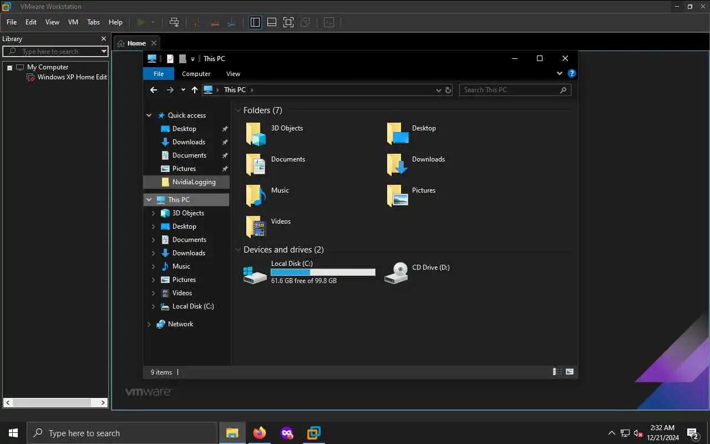
Task: Click the Explorer Back arrow
Action: [x=154, y=90]
